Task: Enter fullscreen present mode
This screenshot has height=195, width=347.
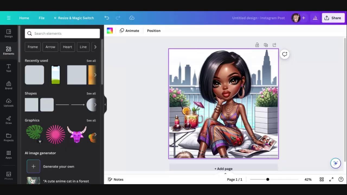Action: 331,179
